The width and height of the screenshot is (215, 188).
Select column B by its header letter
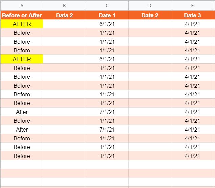(64, 6)
